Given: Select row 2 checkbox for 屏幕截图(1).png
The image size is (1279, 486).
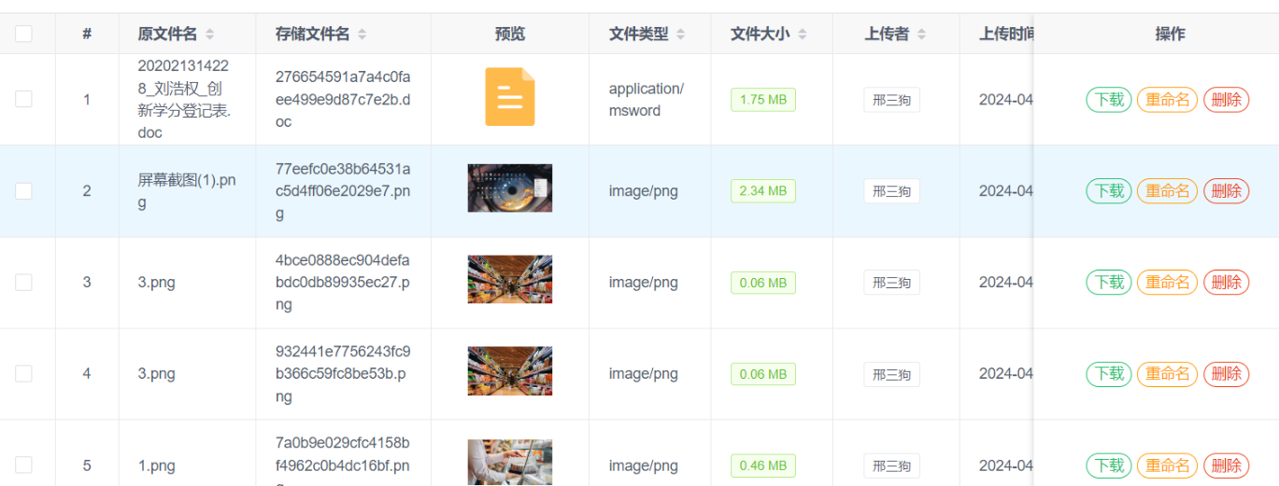Looking at the screenshot, I should click(x=23, y=190).
